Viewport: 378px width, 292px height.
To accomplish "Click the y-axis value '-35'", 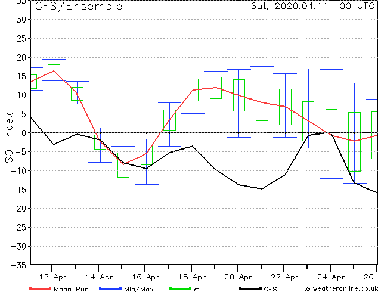I will point(18,265).
